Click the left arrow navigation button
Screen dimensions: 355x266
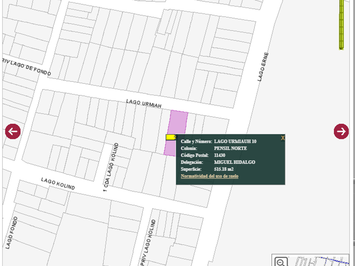tap(13, 131)
